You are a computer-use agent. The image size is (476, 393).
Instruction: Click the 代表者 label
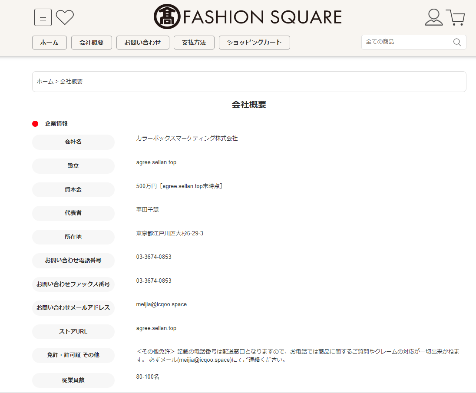73,213
